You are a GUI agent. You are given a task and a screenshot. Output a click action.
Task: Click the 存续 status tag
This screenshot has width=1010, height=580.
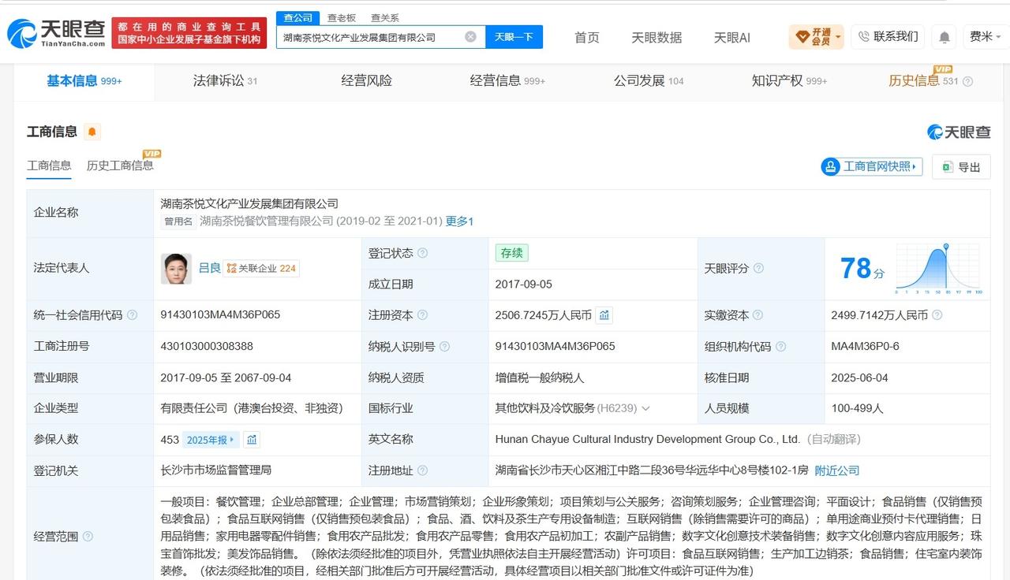[x=511, y=253]
